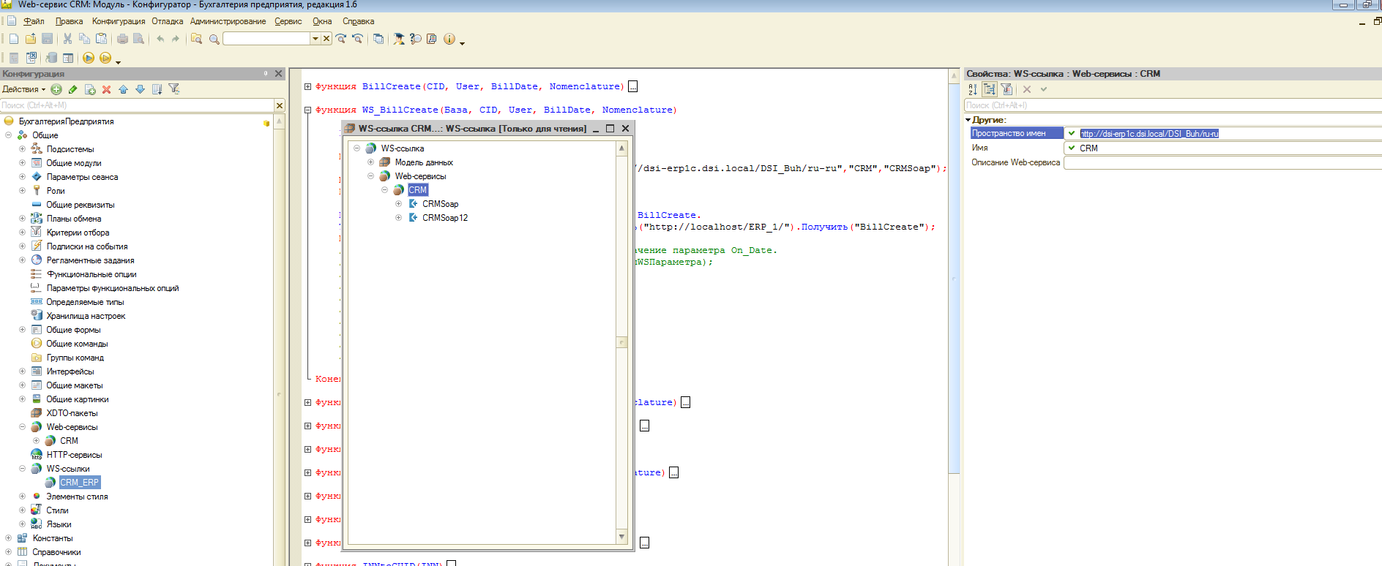Screen dimensions: 1382x566
Task: Collapse Web-сервисы node in Configuration tree
Action: [x=22, y=427]
